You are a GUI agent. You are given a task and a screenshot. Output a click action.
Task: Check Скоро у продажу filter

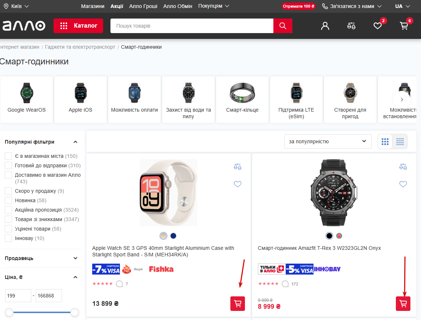pyautogui.click(x=8, y=191)
